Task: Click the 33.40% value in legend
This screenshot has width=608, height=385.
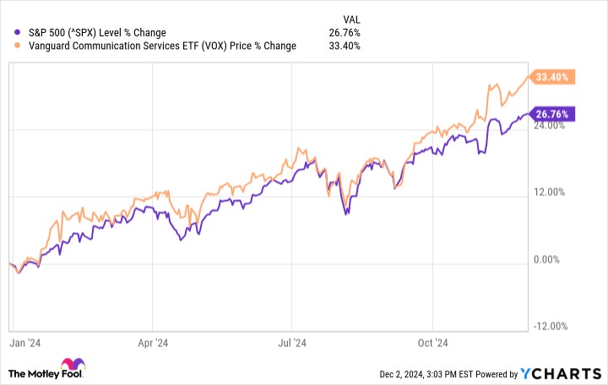Action: click(x=345, y=46)
